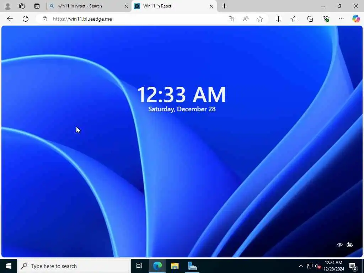Open the Collections icon

point(310,19)
